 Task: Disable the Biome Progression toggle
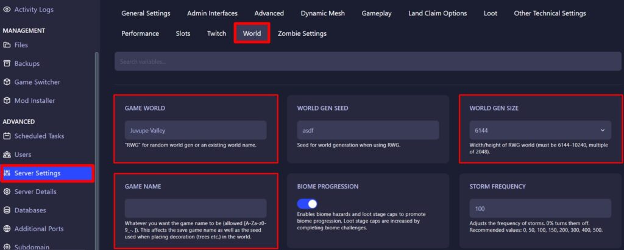307,204
